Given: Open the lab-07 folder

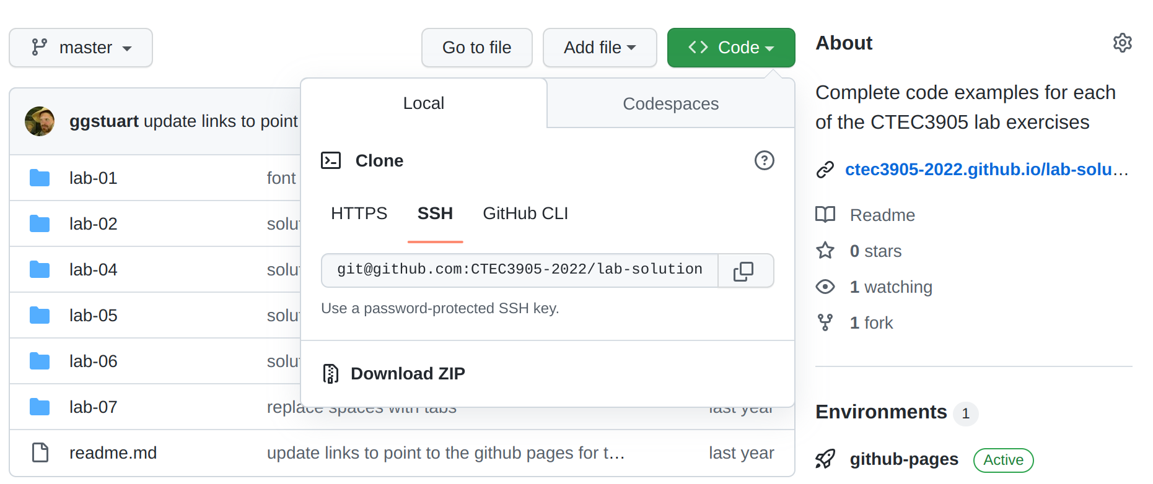Looking at the screenshot, I should point(93,407).
